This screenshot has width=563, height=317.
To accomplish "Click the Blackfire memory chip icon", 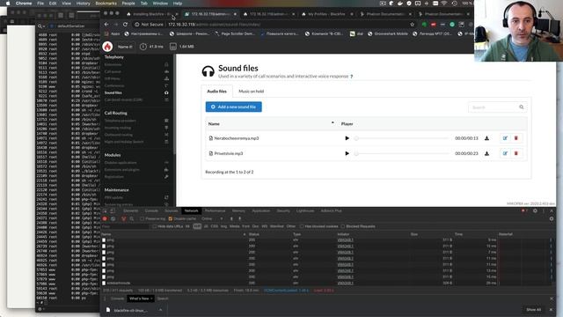I will (173, 47).
